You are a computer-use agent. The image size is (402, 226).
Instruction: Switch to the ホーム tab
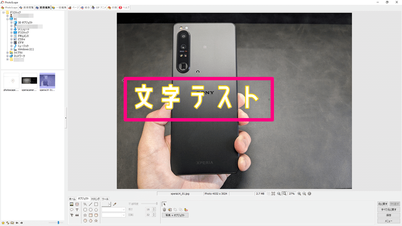(72, 199)
